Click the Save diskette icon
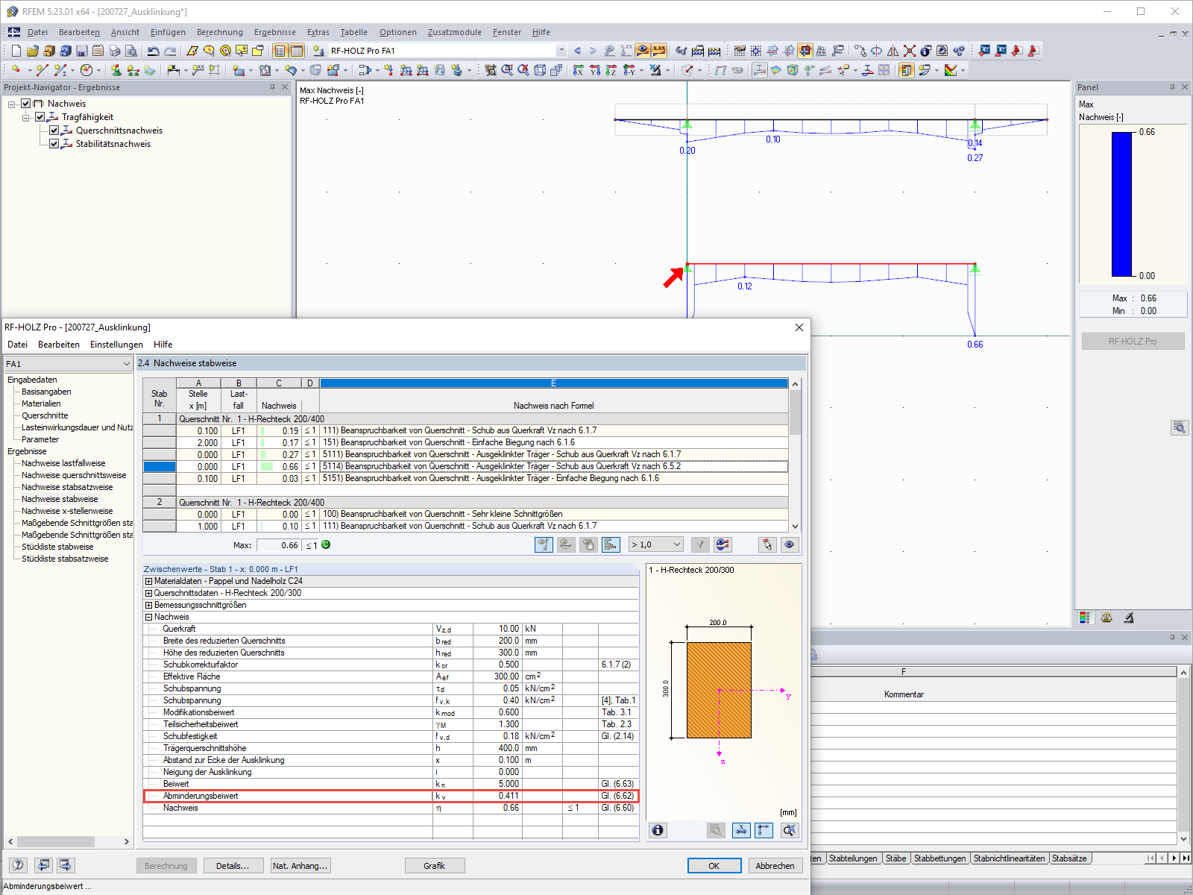Screen dimensions: 1193x895 [82, 51]
